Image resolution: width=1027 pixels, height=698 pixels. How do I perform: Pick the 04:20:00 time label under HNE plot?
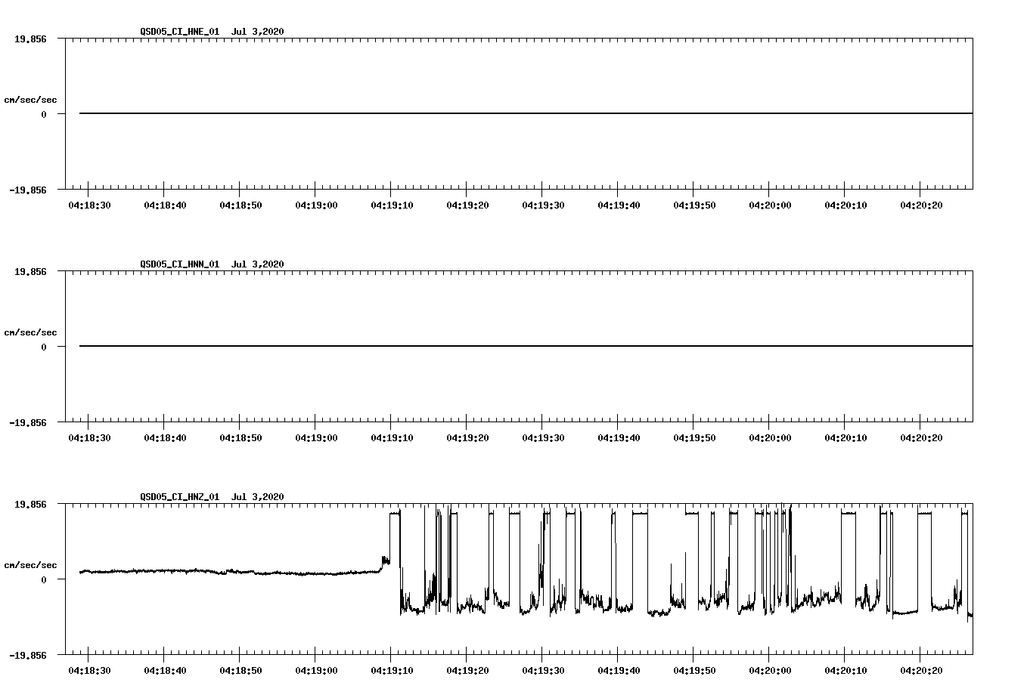(770, 205)
